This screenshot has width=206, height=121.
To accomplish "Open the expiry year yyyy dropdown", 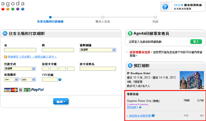I will (28, 79).
